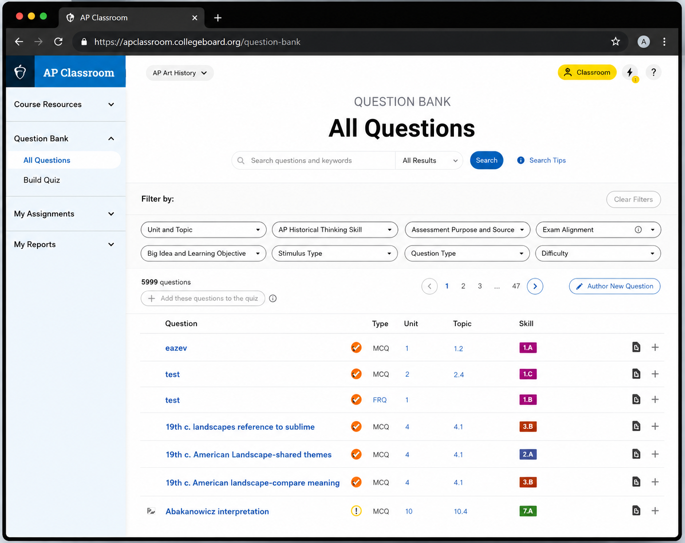685x543 pixels.
Task: Open the question mark help icon
Action: coord(653,72)
